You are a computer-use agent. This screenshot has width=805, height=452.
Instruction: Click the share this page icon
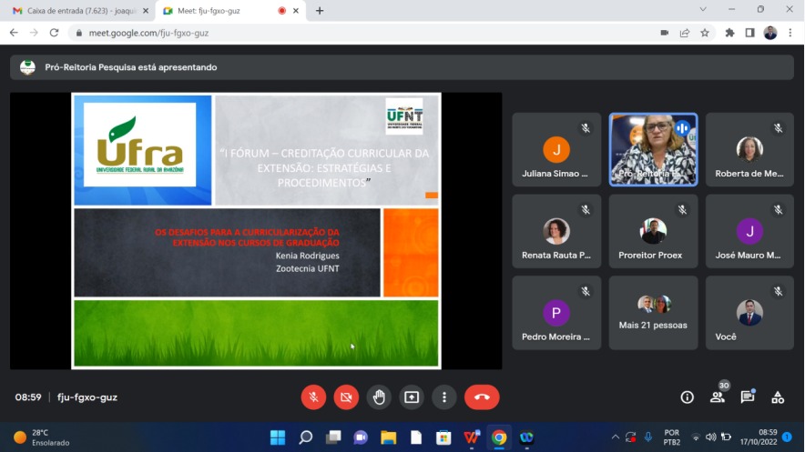point(685,33)
